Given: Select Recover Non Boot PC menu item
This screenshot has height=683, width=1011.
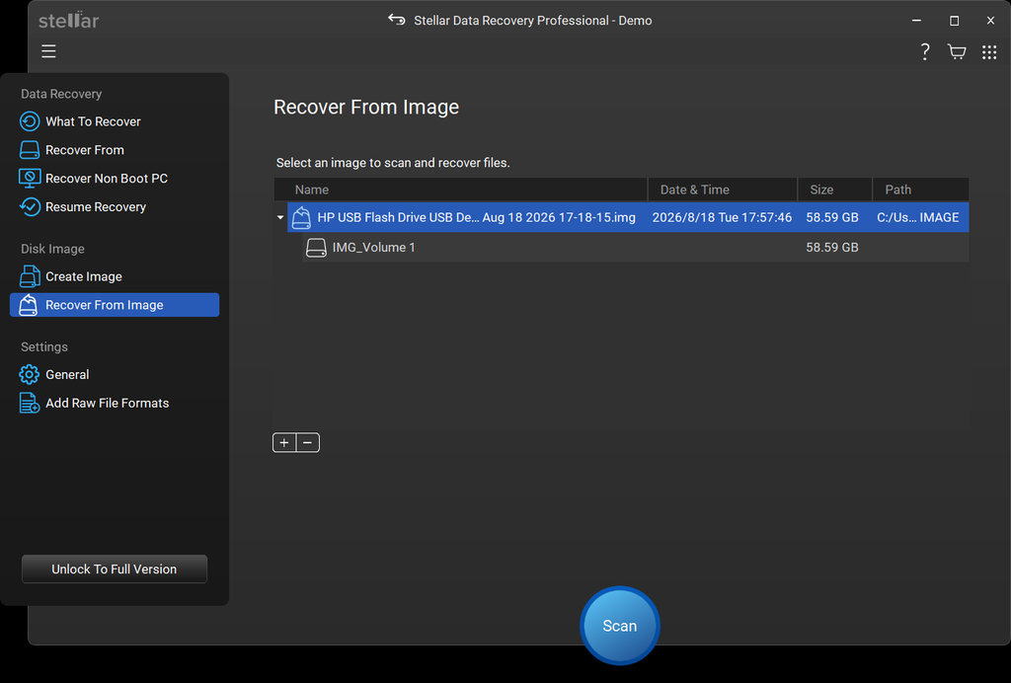Looking at the screenshot, I should [x=107, y=179].
